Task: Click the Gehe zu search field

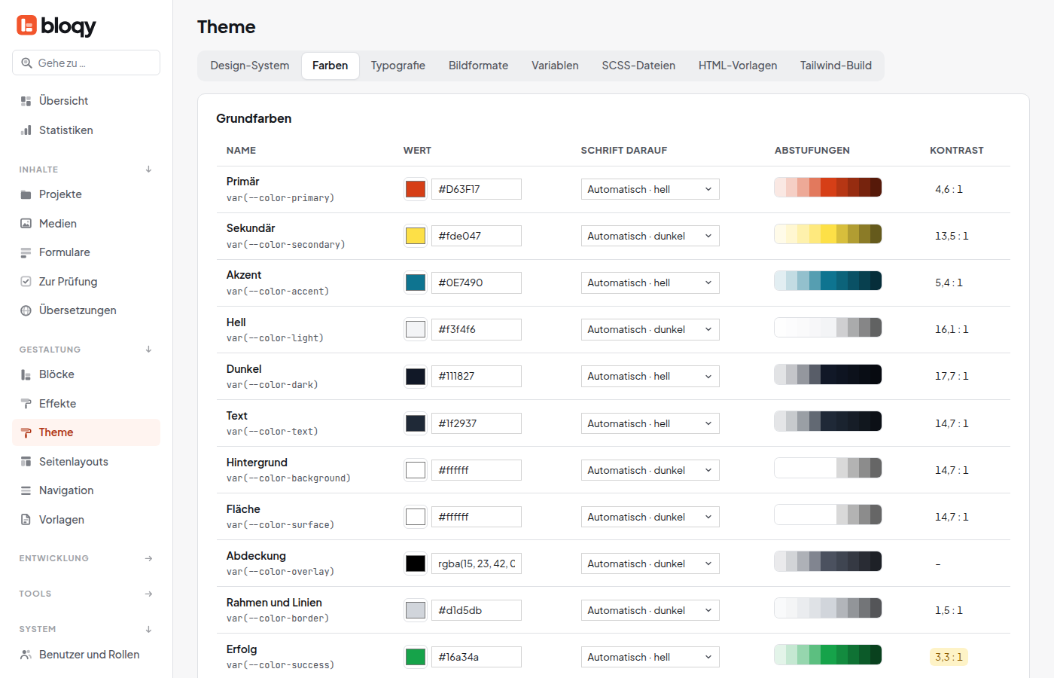Action: (x=86, y=63)
